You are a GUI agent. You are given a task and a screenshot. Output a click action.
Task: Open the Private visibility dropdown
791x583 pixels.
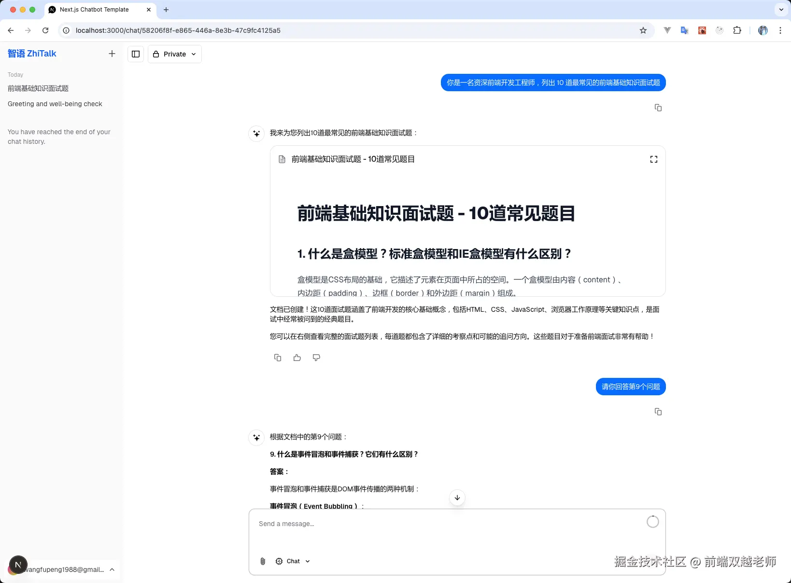(174, 54)
